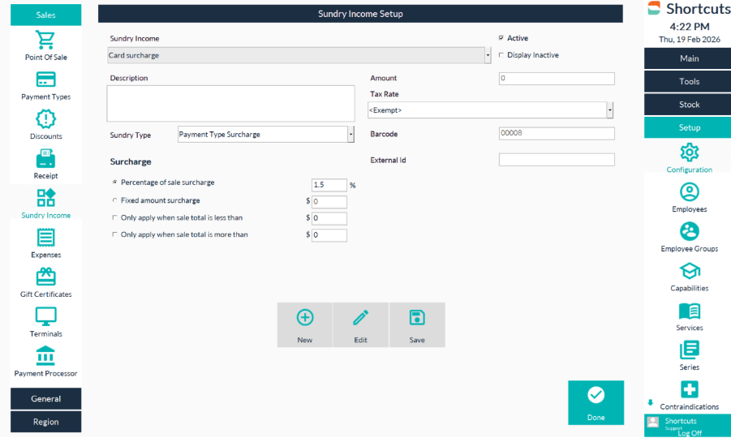Image resolution: width=731 pixels, height=438 pixels.
Task: Enable the Display Inactive checkbox
Action: pos(501,55)
